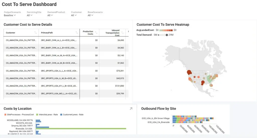The height and width of the screenshot is (138, 257).
Task: Expand the Costs by Location chart
Action: click(x=131, y=109)
